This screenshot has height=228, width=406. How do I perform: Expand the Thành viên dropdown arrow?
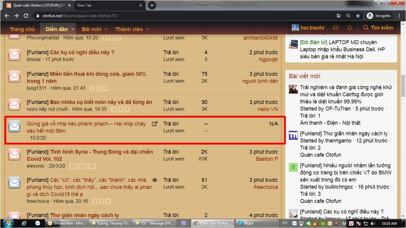(147, 29)
